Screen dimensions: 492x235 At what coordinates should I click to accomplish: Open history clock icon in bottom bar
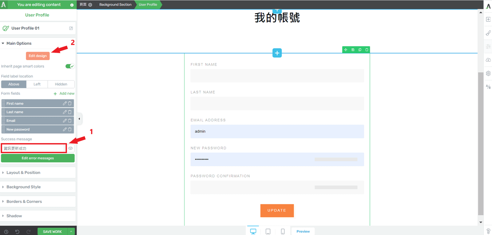tap(6, 232)
